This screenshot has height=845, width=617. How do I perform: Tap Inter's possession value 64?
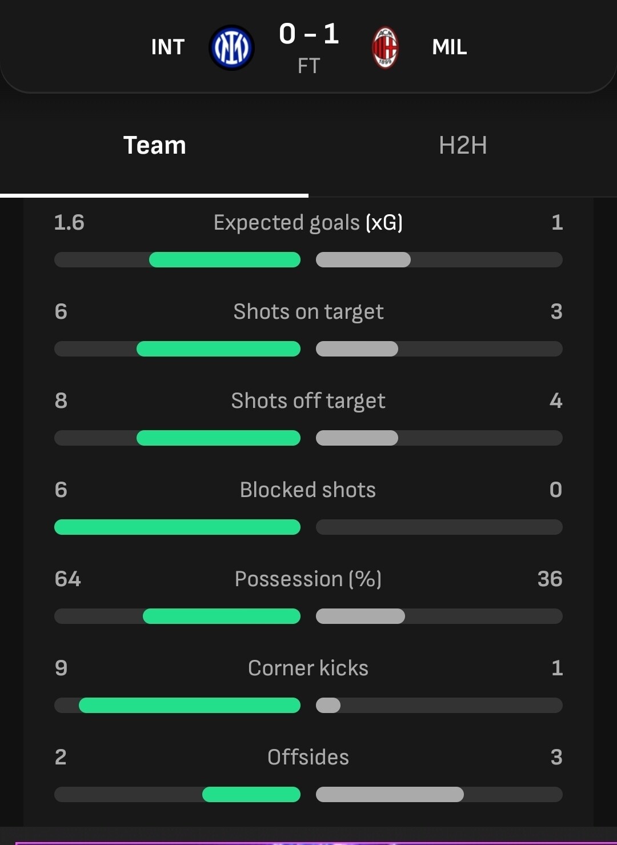click(68, 579)
